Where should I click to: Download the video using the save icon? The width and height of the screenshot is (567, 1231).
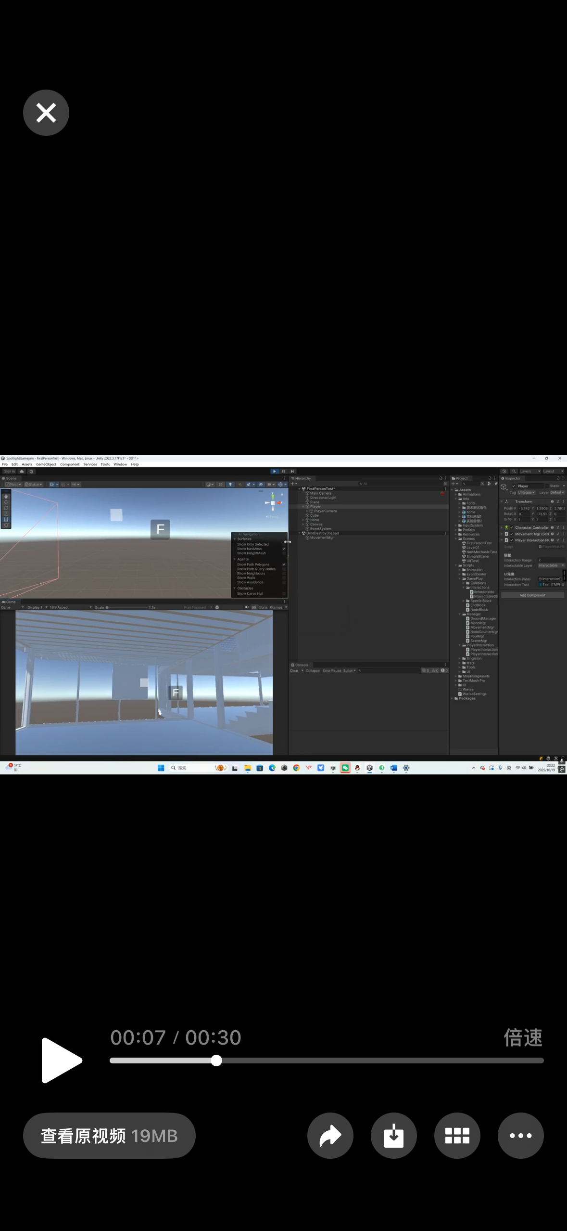coord(394,1135)
